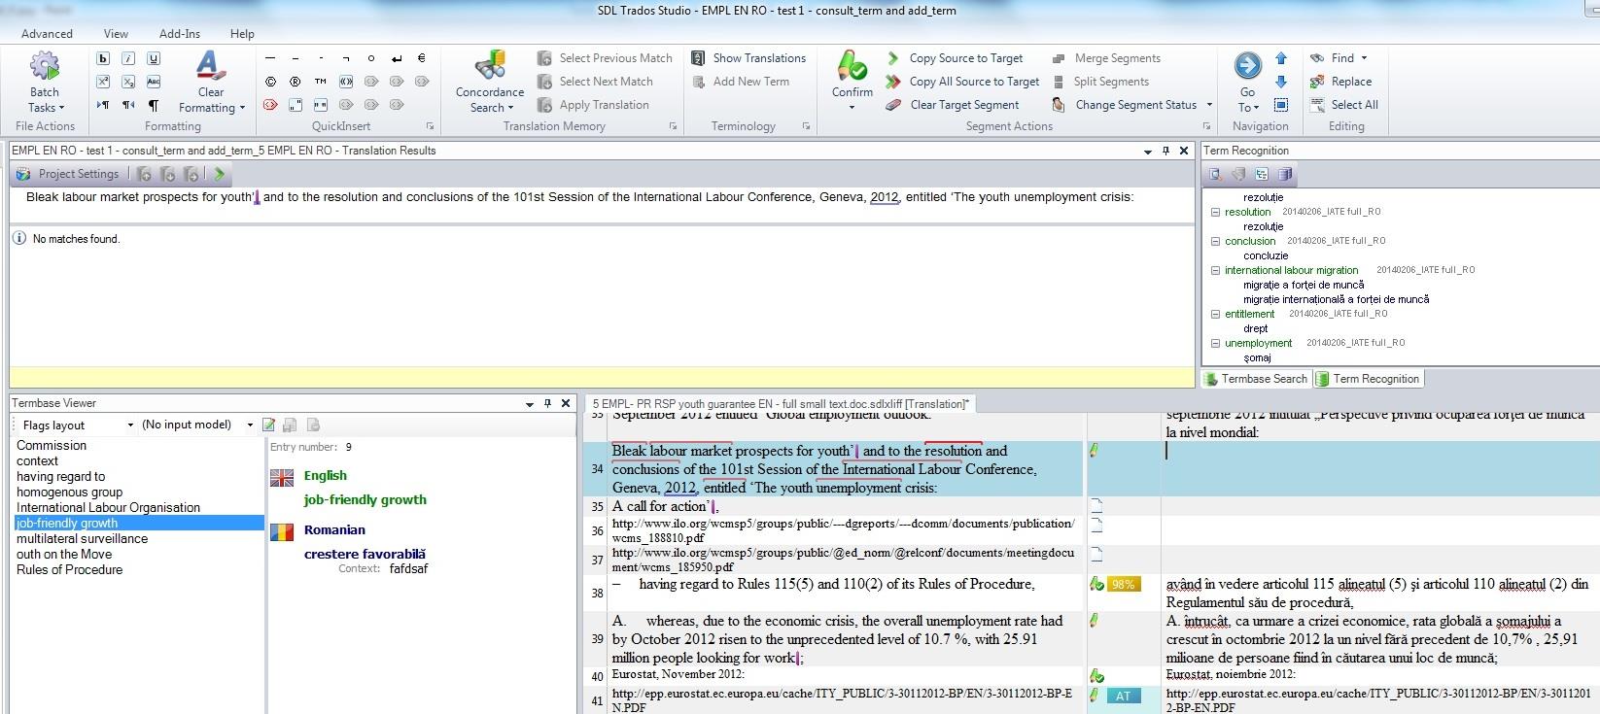1600x714 pixels.
Task: Click Copy All Source to Target
Action: click(962, 82)
